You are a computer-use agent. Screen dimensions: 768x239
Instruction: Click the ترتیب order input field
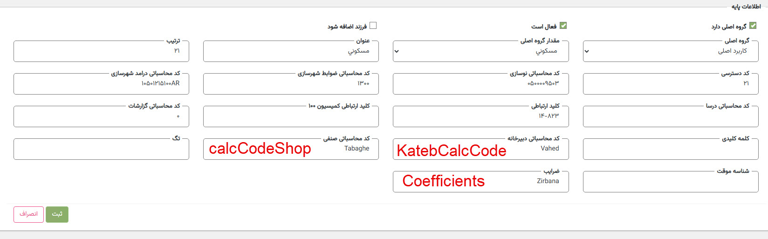click(101, 51)
